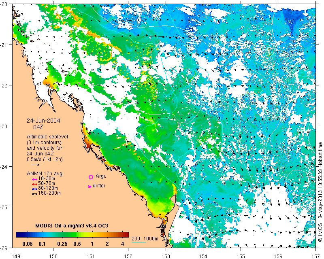
Task: Click the colorbar tick label 1
Action: (92, 244)
